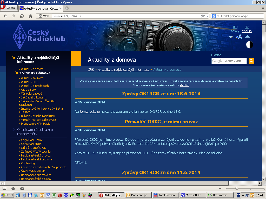Launch Total Commander floppy quick launch icon
The width and height of the screenshot is (266, 199).
tap(30, 195)
